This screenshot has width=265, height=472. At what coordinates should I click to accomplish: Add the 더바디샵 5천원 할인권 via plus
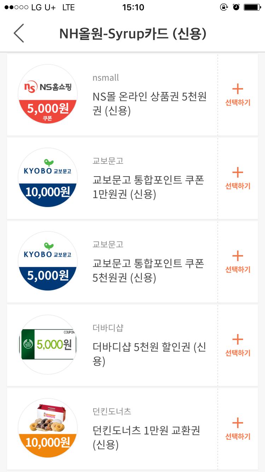(x=238, y=340)
